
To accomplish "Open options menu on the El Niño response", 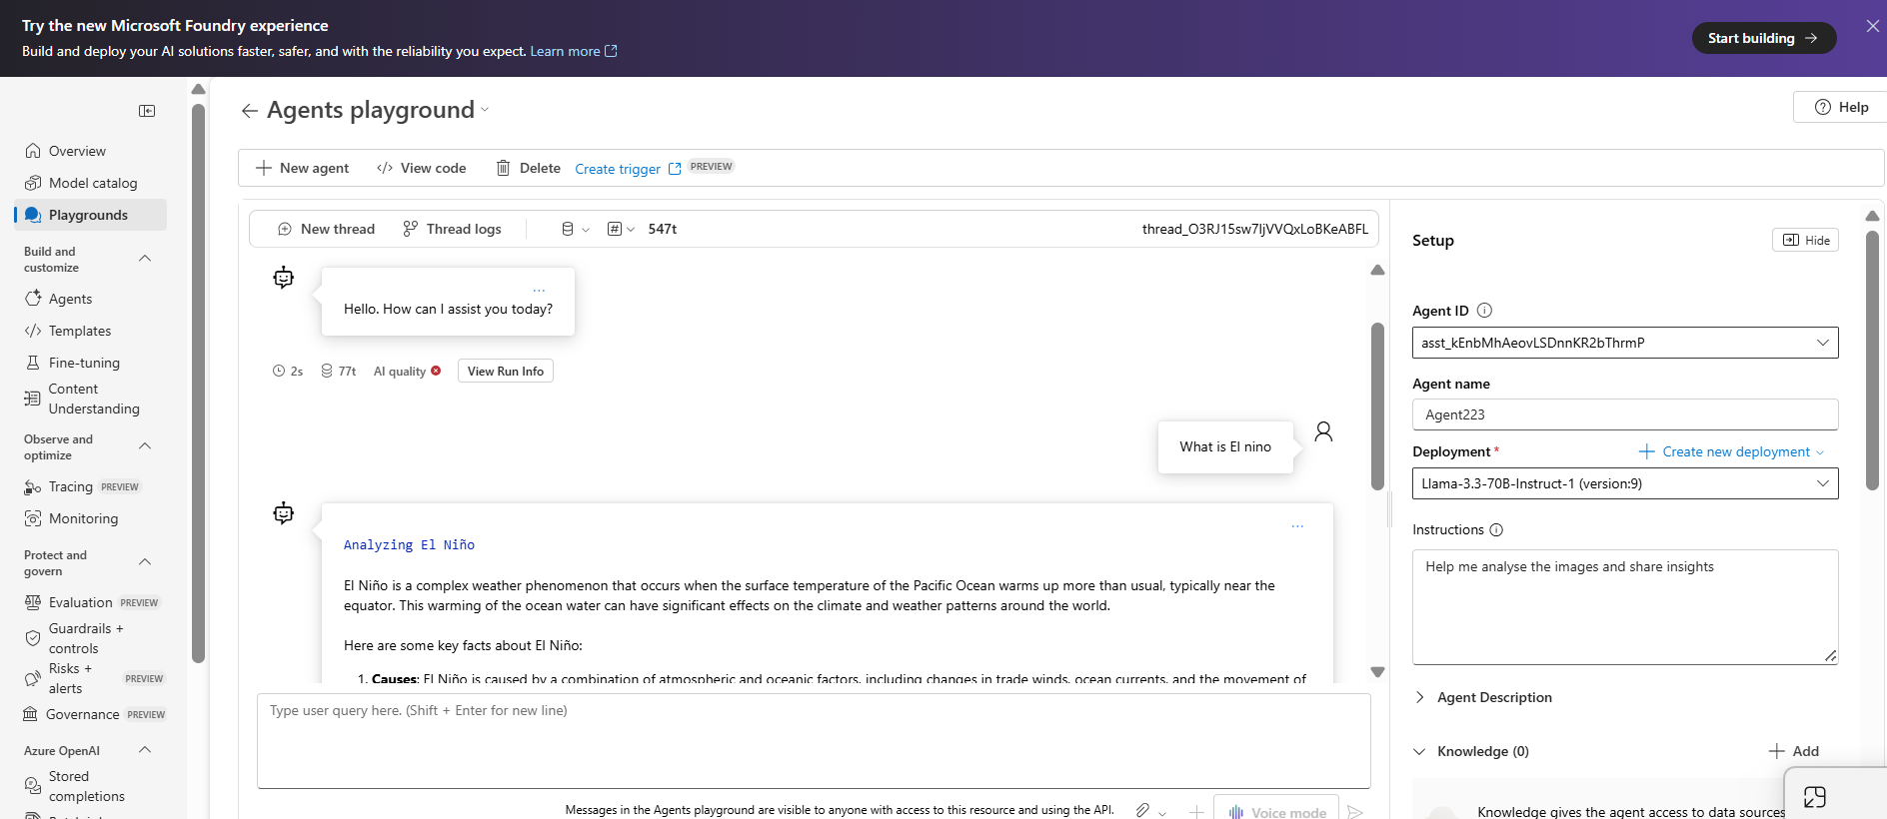I will tap(1297, 526).
